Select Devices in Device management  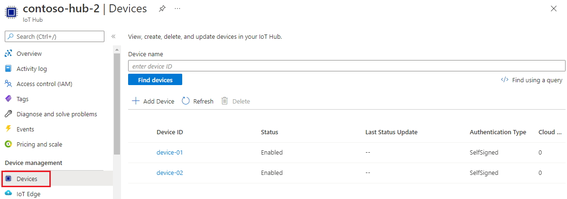(27, 179)
